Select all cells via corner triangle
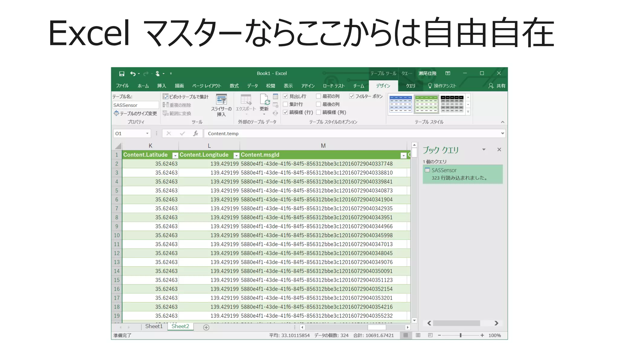This screenshot has width=619, height=348. click(x=118, y=146)
